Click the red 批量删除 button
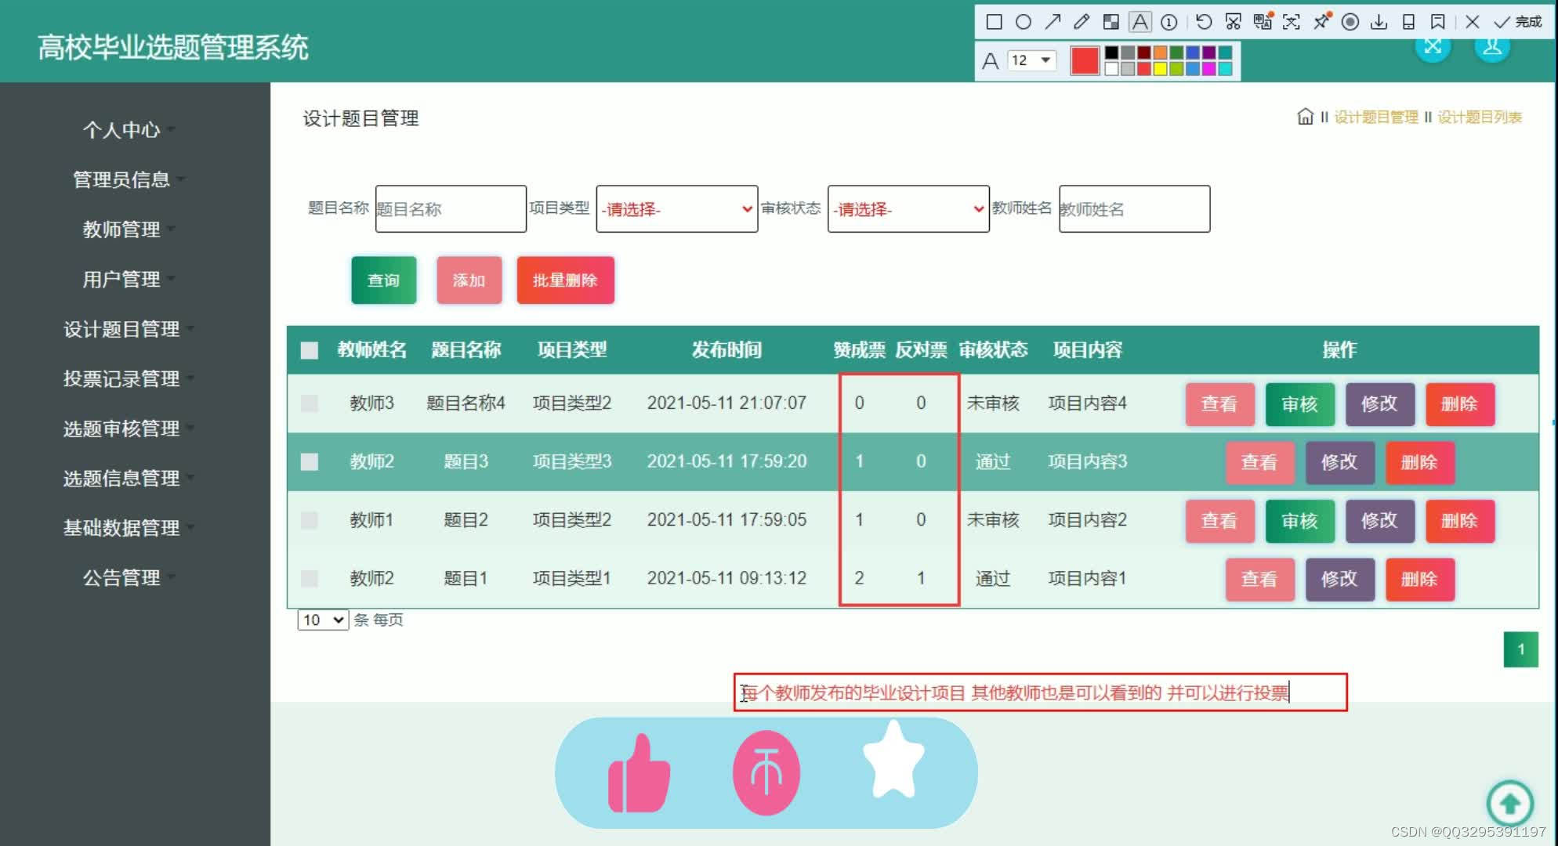Screen dimensions: 1558x846 565,280
